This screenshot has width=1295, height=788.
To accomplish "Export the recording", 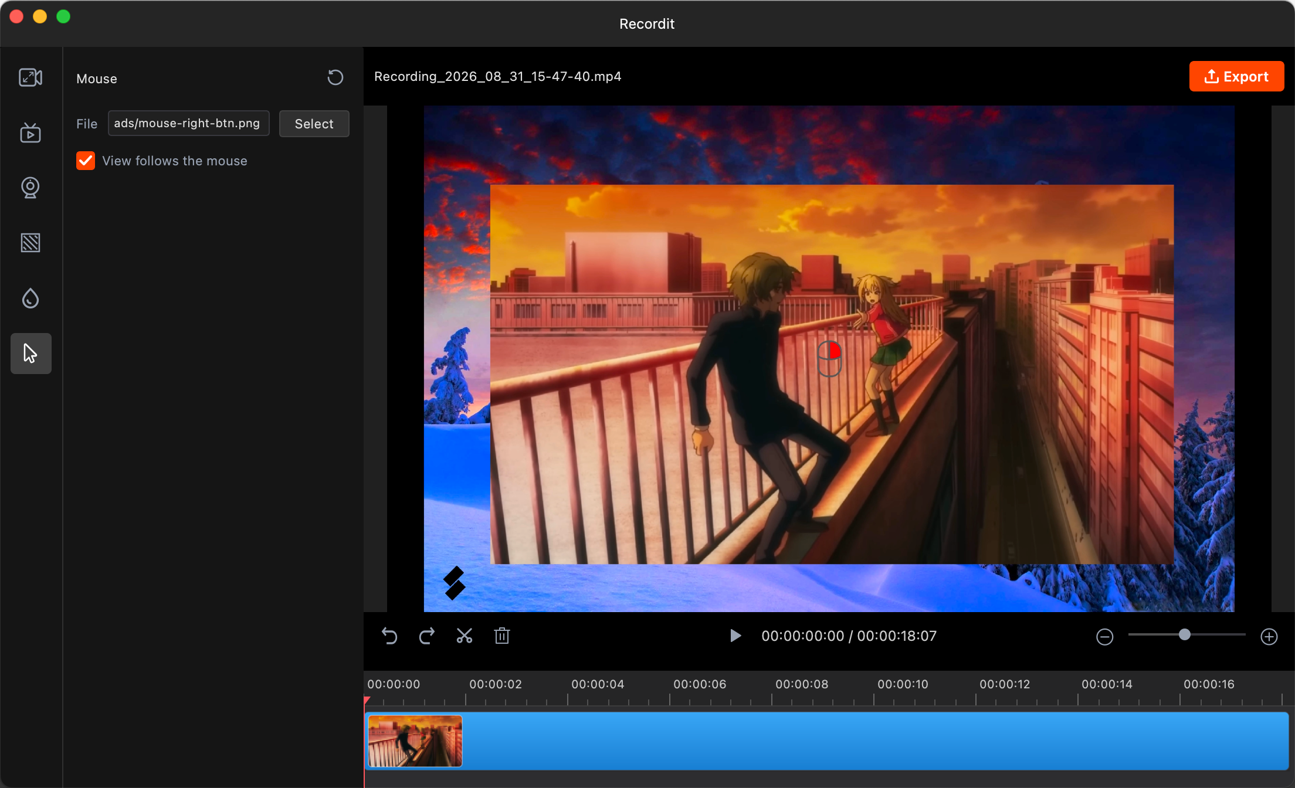I will [x=1236, y=76].
